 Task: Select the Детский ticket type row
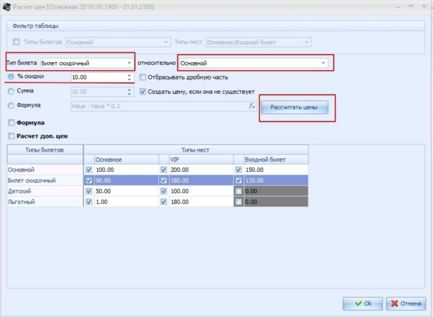tap(45, 191)
